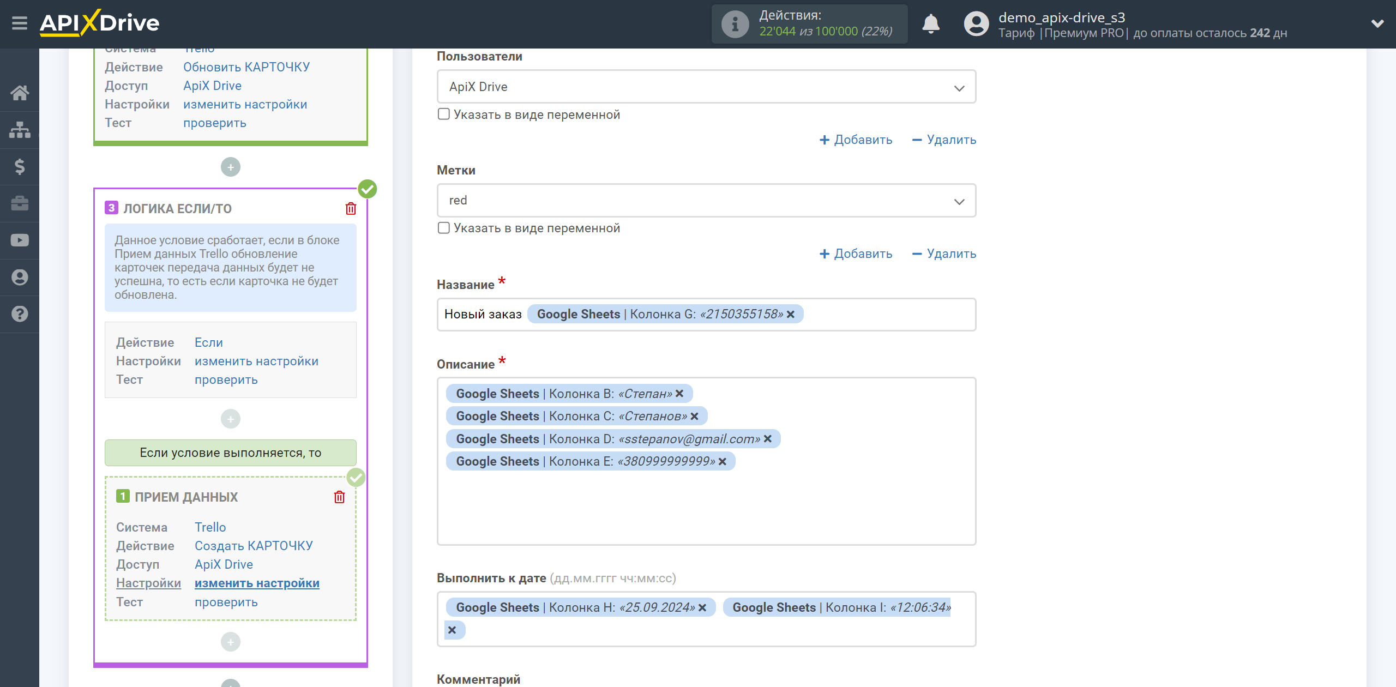This screenshot has height=687, width=1396.
Task: Remove Колонка B «Степан» tag
Action: pyautogui.click(x=679, y=393)
